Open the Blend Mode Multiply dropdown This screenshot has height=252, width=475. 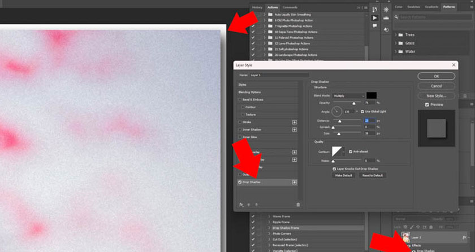click(x=349, y=96)
